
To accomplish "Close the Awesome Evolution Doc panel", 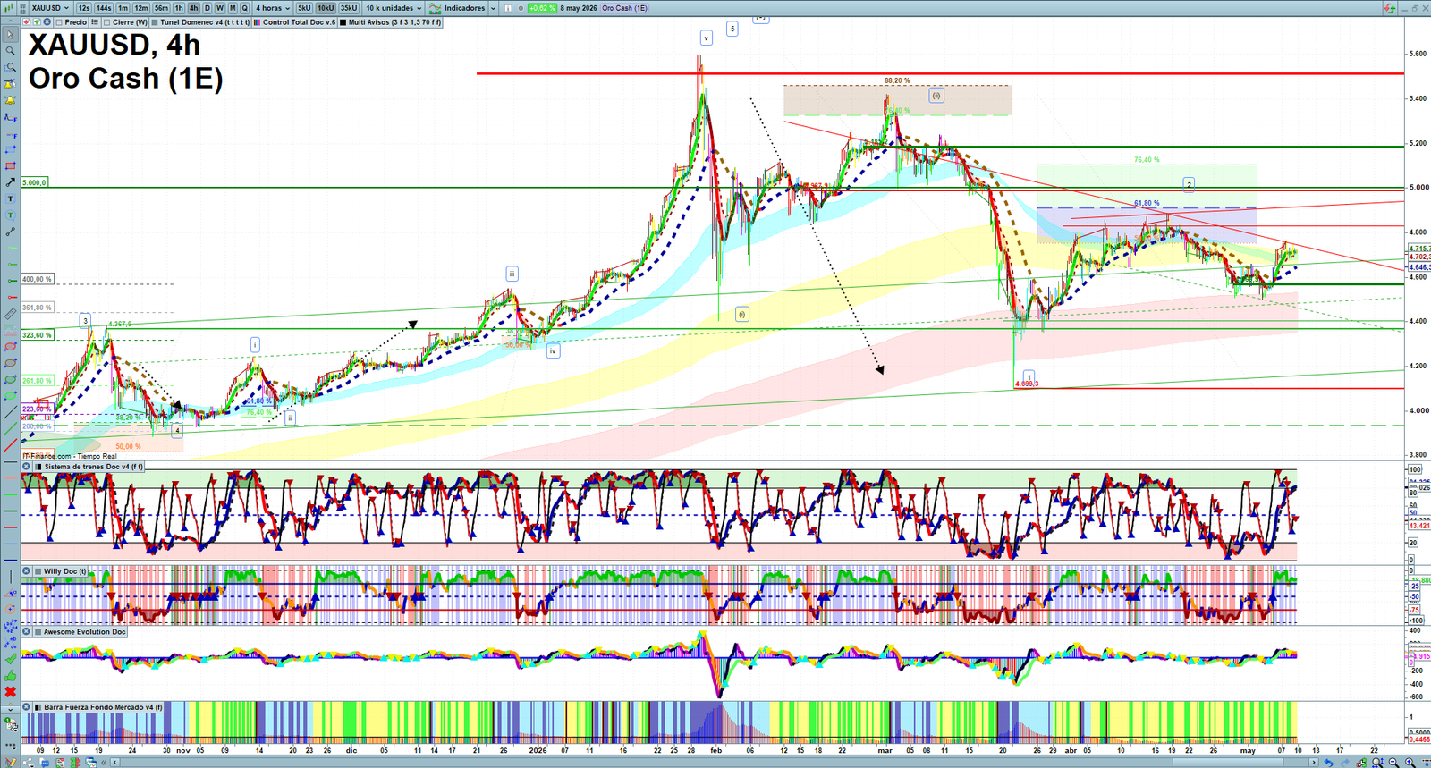I will (x=27, y=632).
